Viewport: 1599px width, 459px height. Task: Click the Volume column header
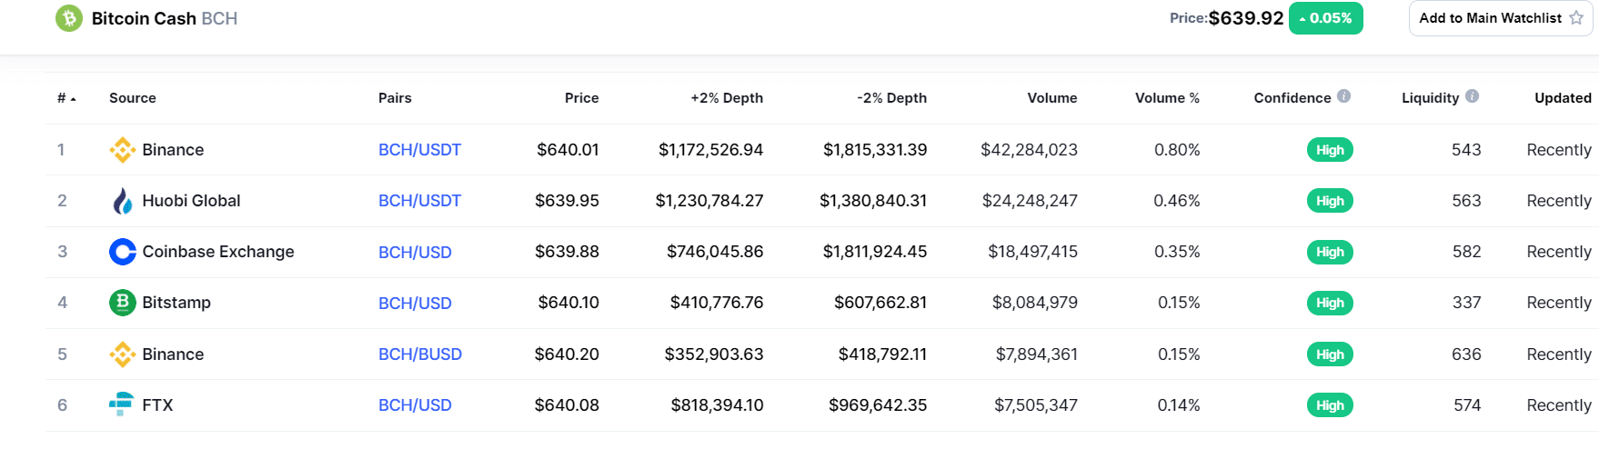click(1052, 98)
